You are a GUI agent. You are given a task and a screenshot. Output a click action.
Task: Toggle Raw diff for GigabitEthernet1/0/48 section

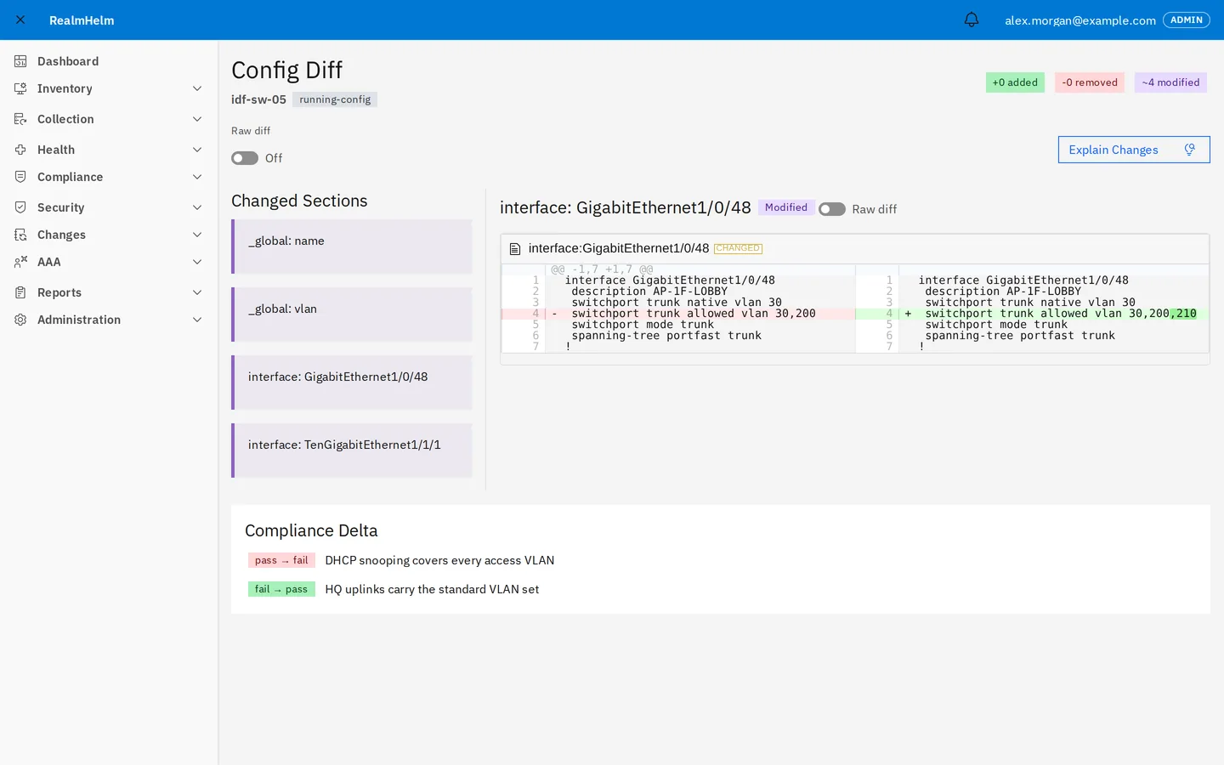[x=832, y=209]
